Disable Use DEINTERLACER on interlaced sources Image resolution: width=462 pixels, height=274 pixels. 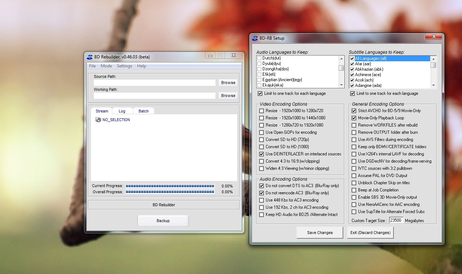click(x=261, y=154)
